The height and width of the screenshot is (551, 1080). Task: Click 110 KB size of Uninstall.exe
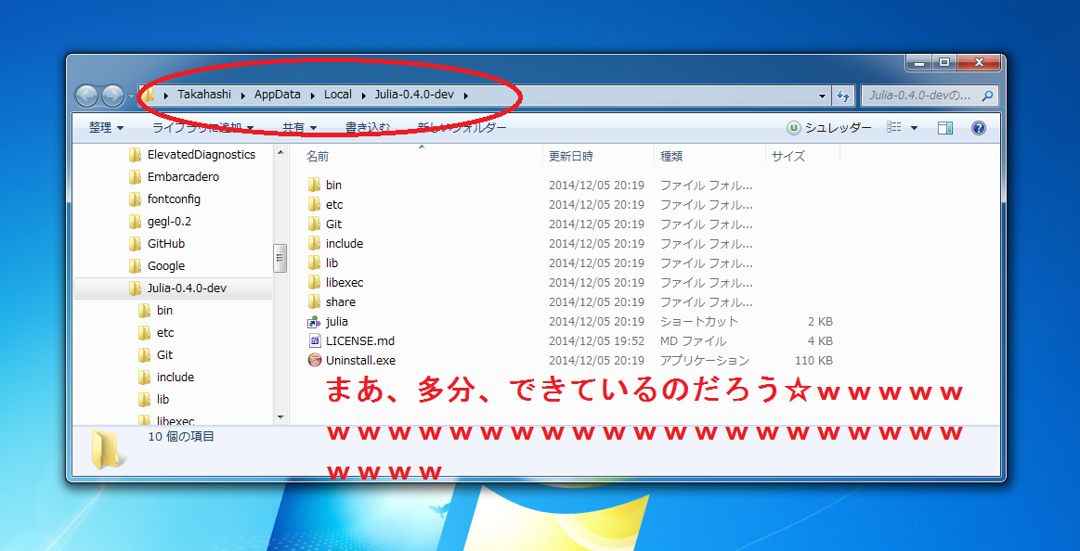pyautogui.click(x=813, y=360)
